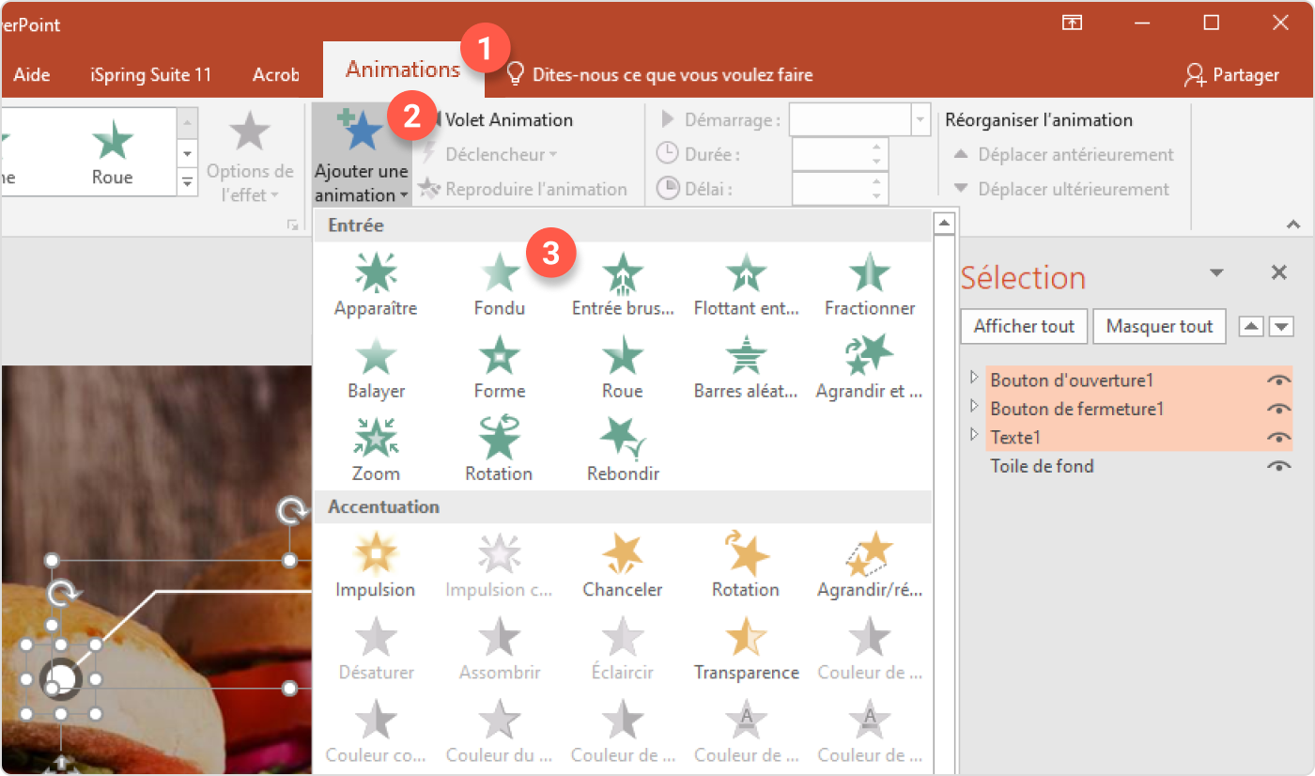
Task: Select the Fondu entrance animation
Action: [499, 284]
